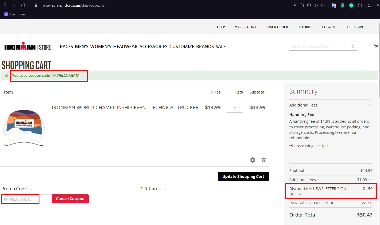This screenshot has height=225, width=380.
Task: Open the ad blocker shield icon
Action: pyautogui.click(x=309, y=5)
